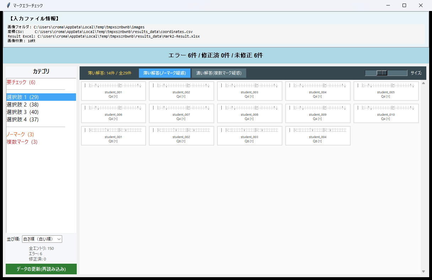
Task: Click the thumbnail size slider
Action: click(382, 73)
